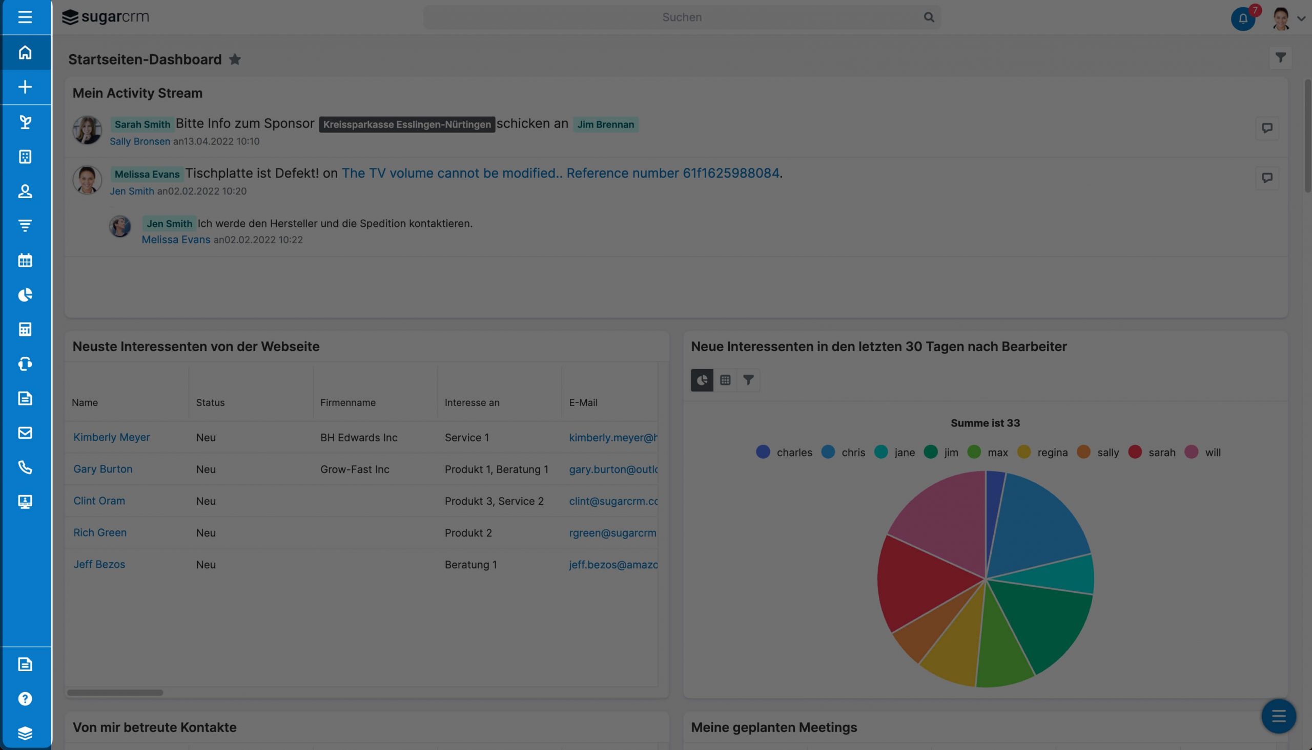This screenshot has width=1312, height=750.
Task: Click the plus quick-create icon
Action: tap(25, 87)
